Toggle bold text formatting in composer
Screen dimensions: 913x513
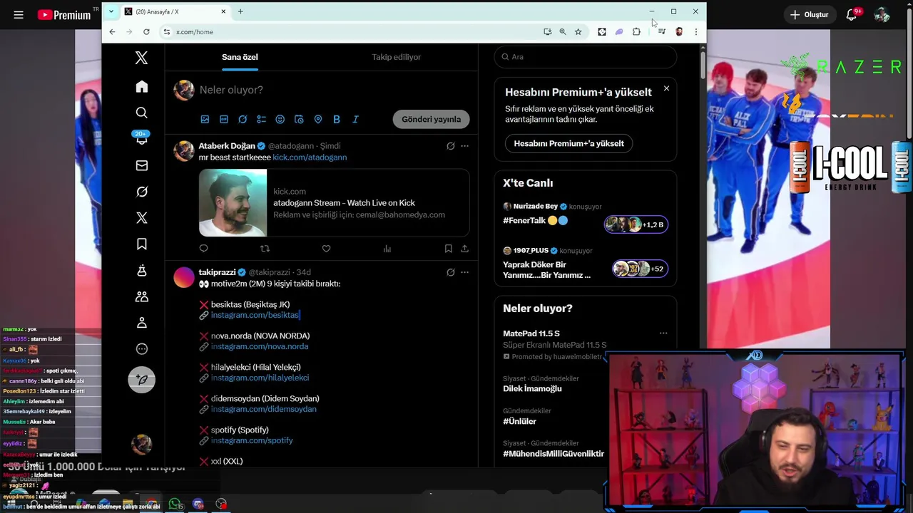pyautogui.click(x=337, y=119)
